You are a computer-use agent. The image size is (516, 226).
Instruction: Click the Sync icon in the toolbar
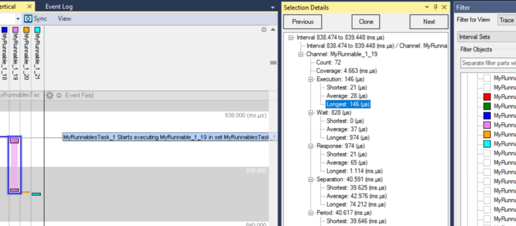click(28, 19)
